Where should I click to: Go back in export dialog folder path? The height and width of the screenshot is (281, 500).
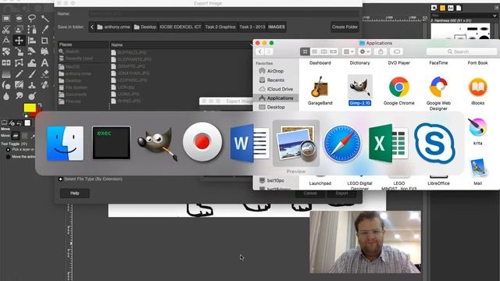[x=92, y=27]
